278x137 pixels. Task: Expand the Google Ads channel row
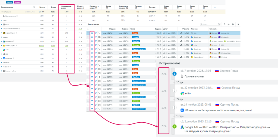1,41
